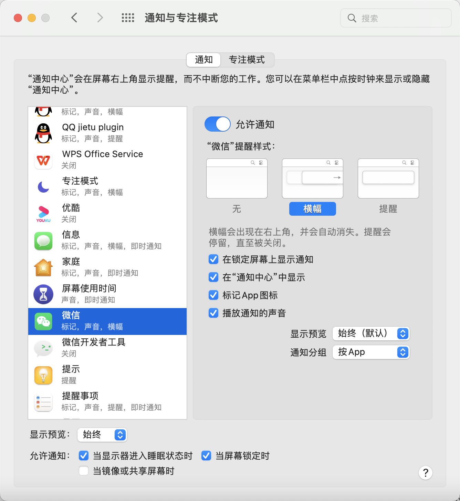The width and height of the screenshot is (460, 501).
Task: Toggle the 允许通知 switch off
Action: 218,124
